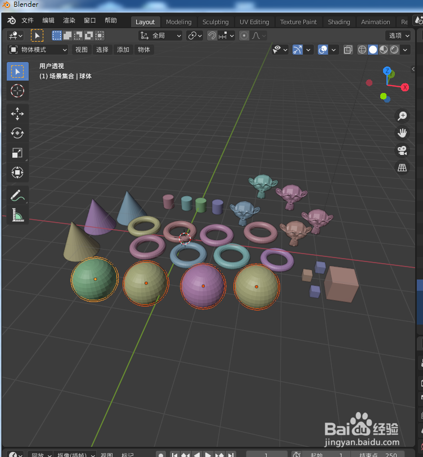
Task: Switch to the Animation workspace tab
Action: click(x=375, y=22)
